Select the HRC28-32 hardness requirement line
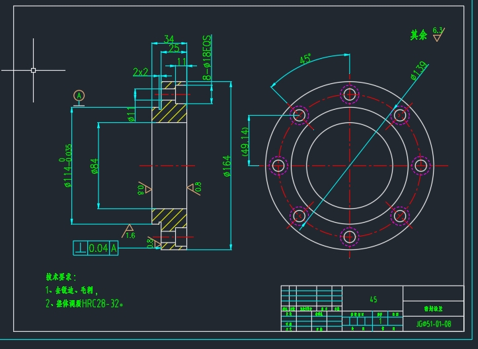Screen dimensions: 478x349 (85, 303)
